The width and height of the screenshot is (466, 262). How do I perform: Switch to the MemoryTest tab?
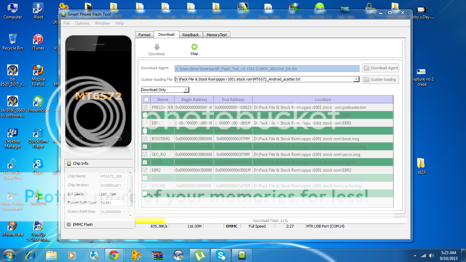click(217, 35)
